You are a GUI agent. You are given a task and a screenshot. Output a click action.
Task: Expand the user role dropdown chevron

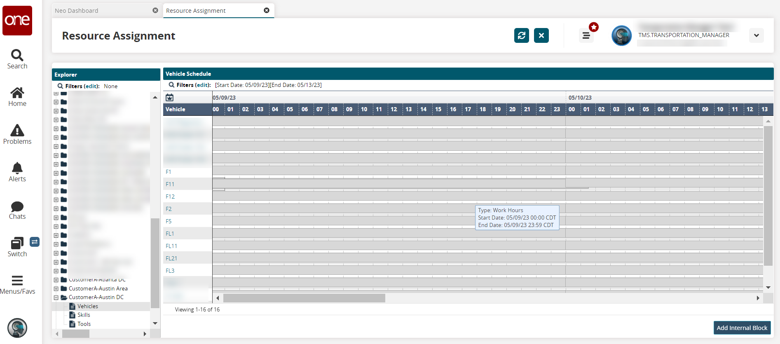pyautogui.click(x=757, y=35)
